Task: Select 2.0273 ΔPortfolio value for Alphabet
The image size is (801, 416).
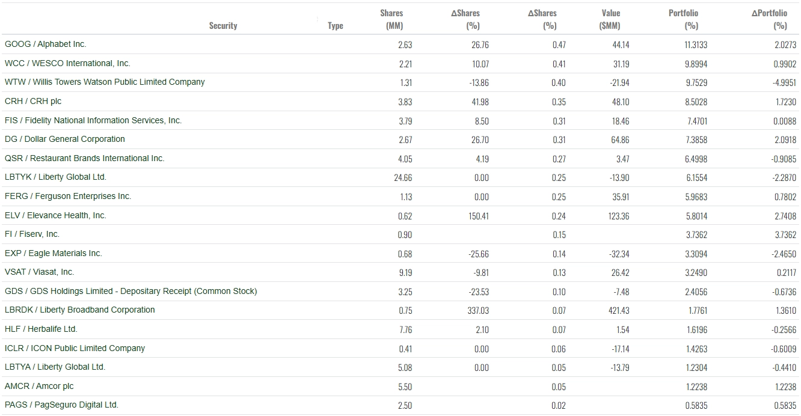Action: pyautogui.click(x=785, y=45)
